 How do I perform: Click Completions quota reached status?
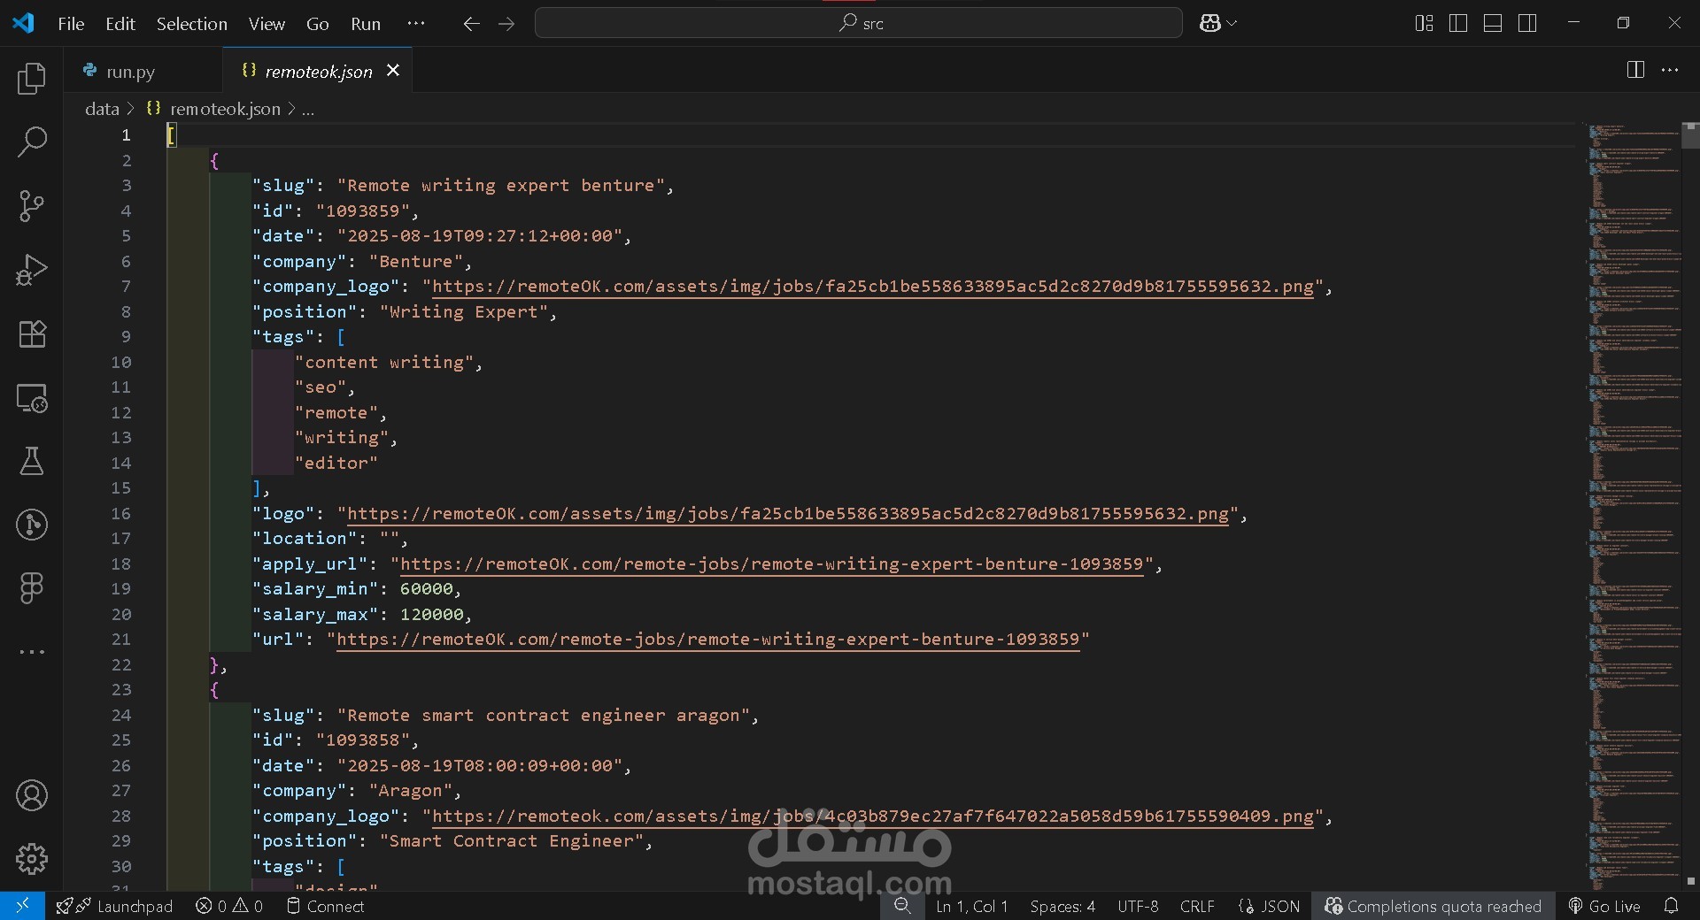[x=1433, y=906]
